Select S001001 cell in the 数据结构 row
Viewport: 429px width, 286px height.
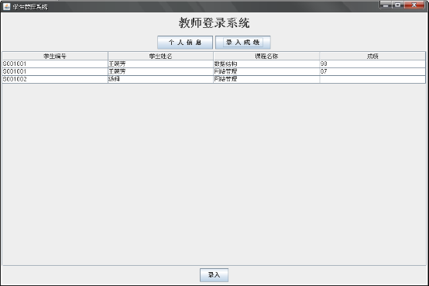click(x=55, y=64)
